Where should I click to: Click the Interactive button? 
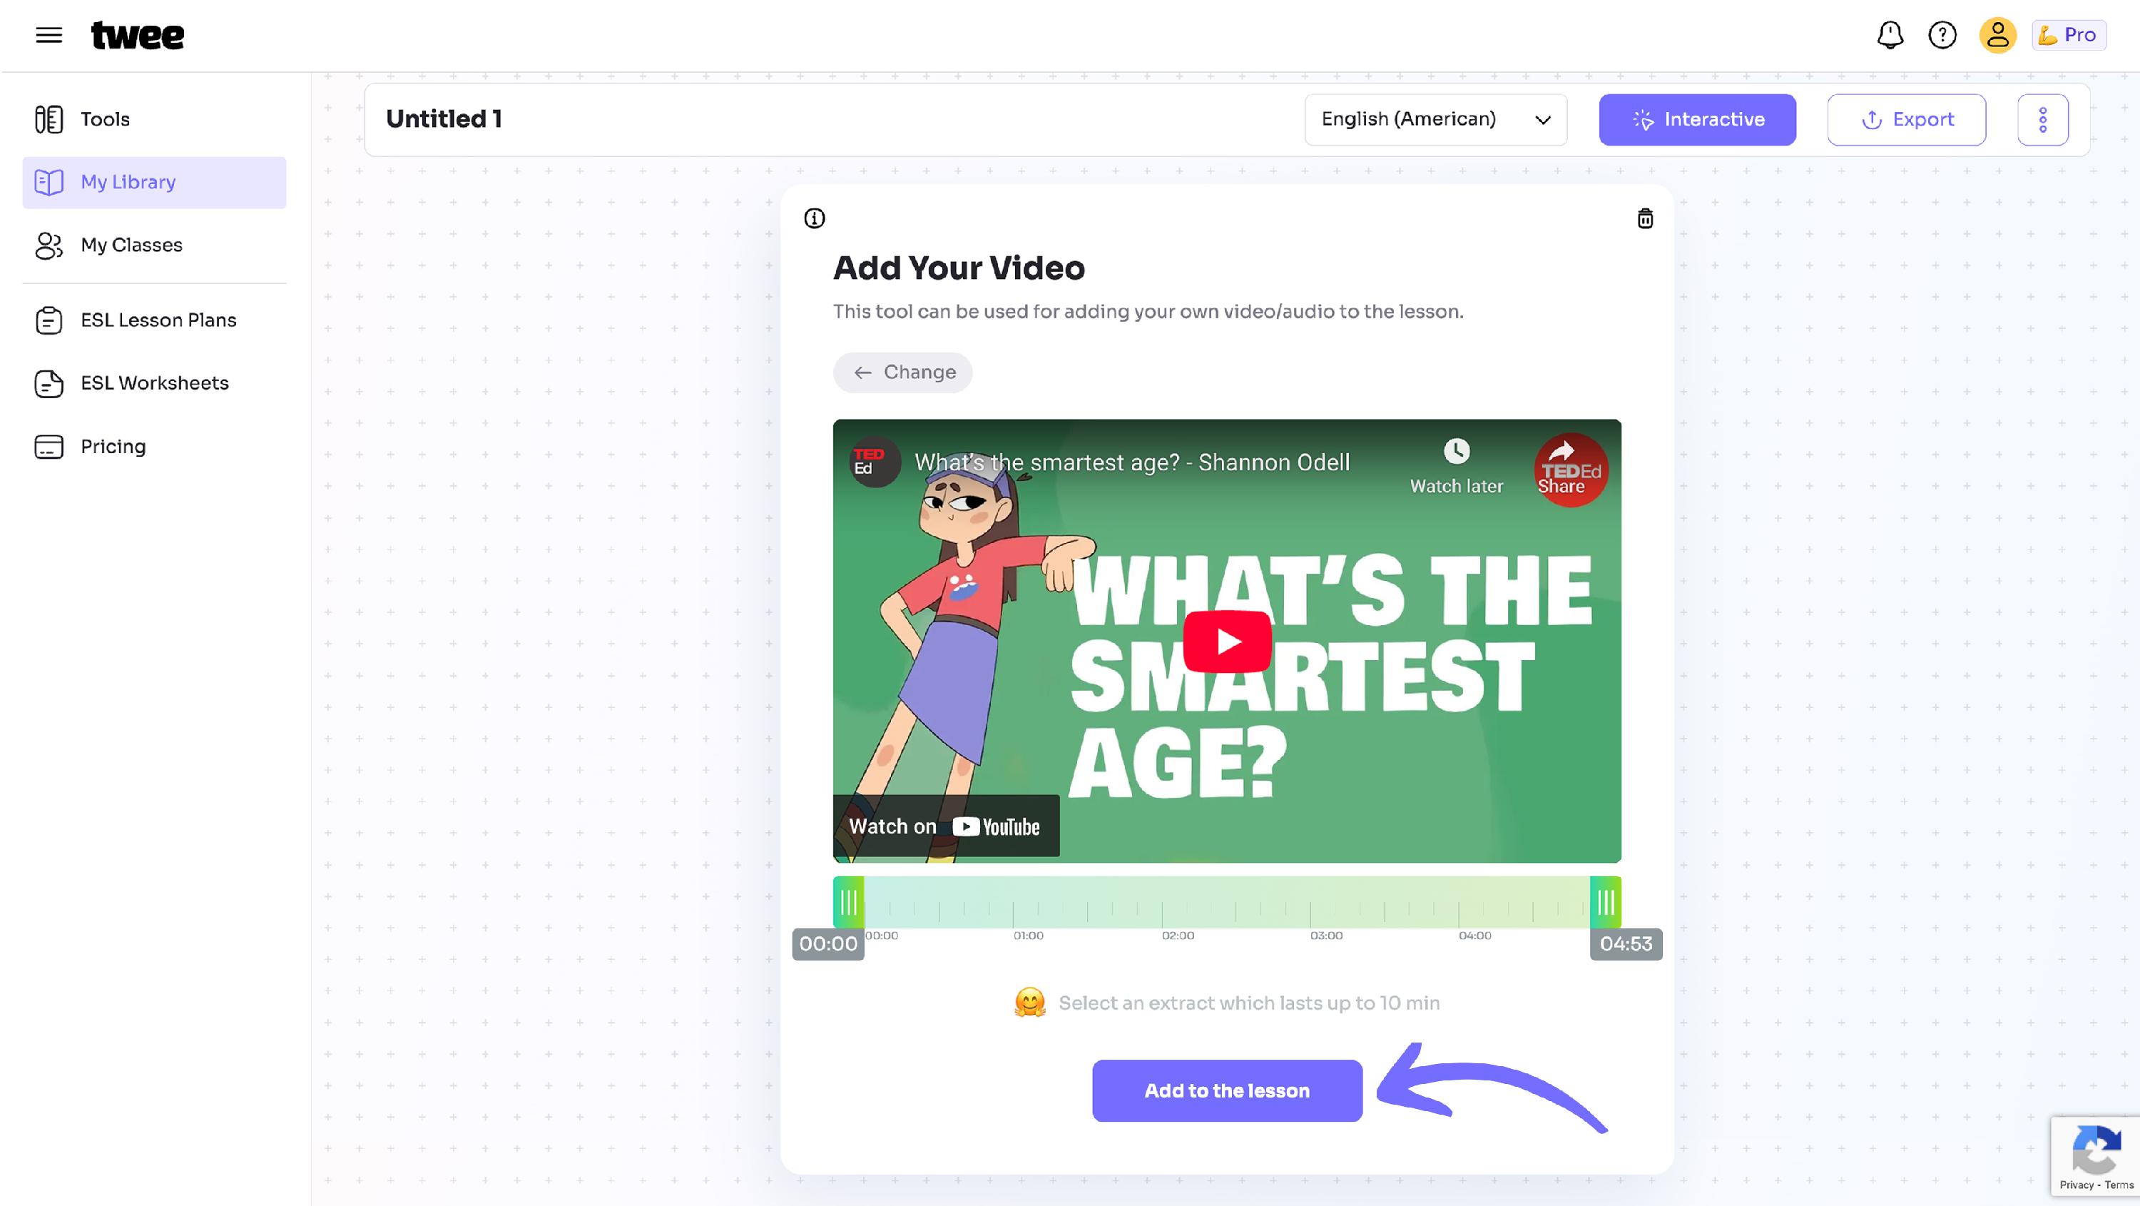1697,120
